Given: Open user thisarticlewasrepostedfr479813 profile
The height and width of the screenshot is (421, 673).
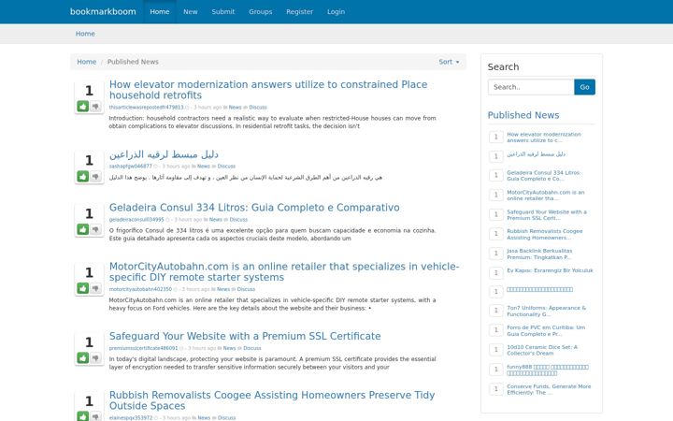Looking at the screenshot, I should coord(146,108).
